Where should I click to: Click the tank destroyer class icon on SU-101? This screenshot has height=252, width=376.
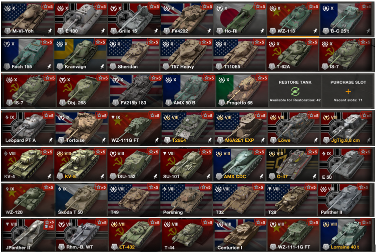click(x=165, y=153)
